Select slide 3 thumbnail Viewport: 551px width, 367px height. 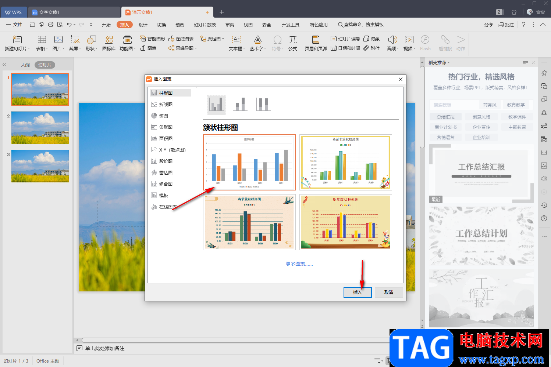point(40,166)
